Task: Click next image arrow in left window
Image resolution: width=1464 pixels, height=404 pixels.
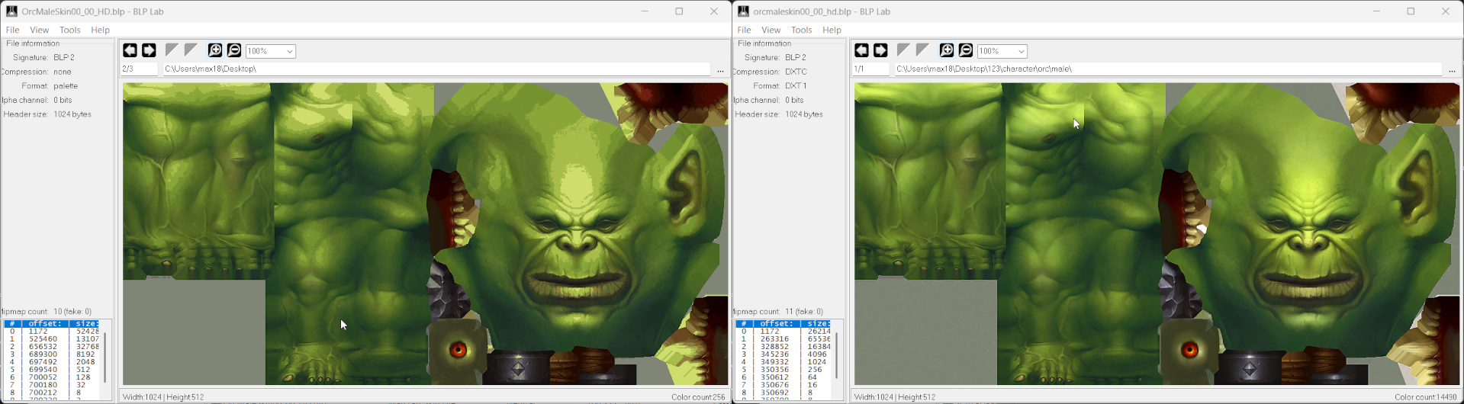Action: pos(149,50)
